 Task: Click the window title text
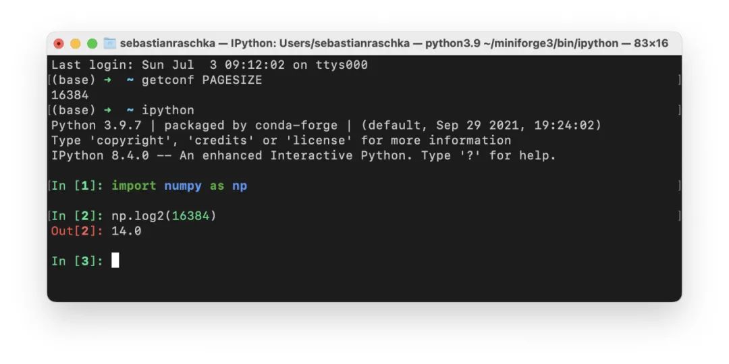[x=394, y=43]
